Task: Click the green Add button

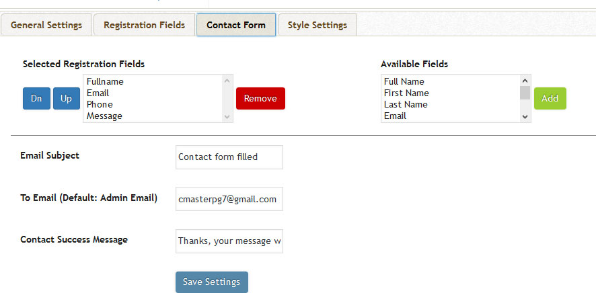Action: pyautogui.click(x=550, y=98)
